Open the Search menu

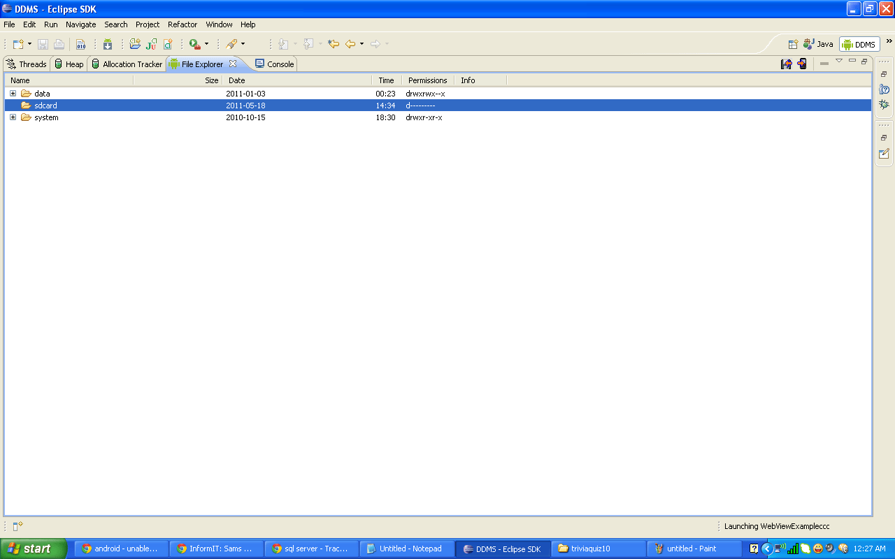pyautogui.click(x=116, y=24)
